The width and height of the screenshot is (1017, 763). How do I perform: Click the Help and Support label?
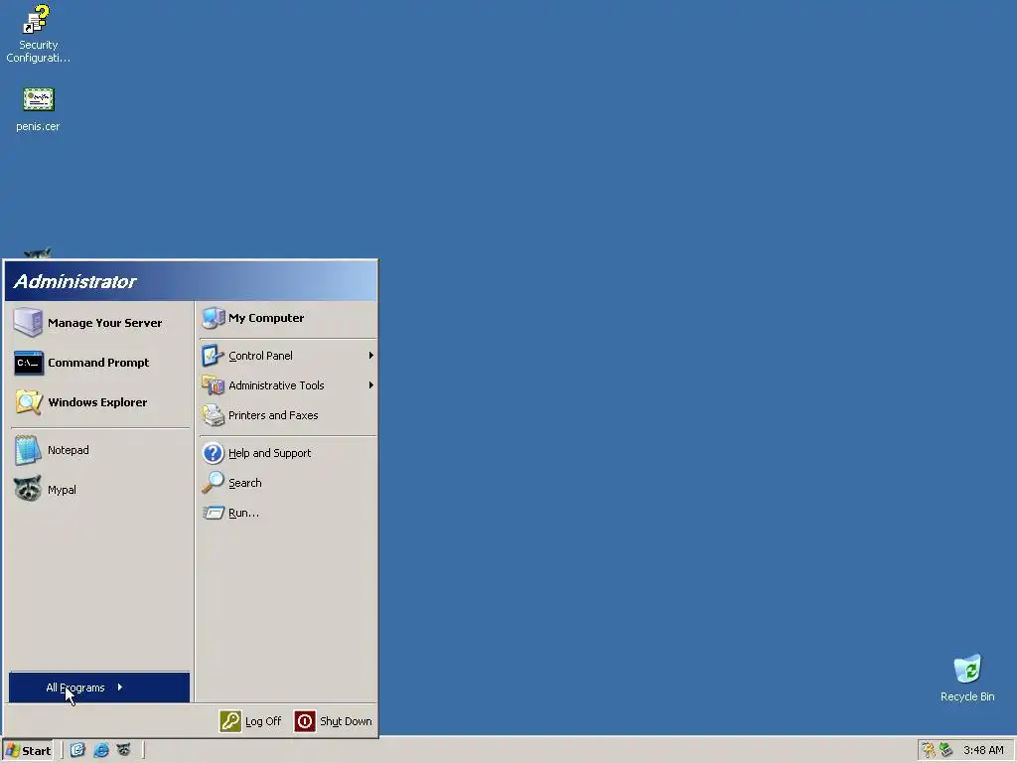click(270, 453)
